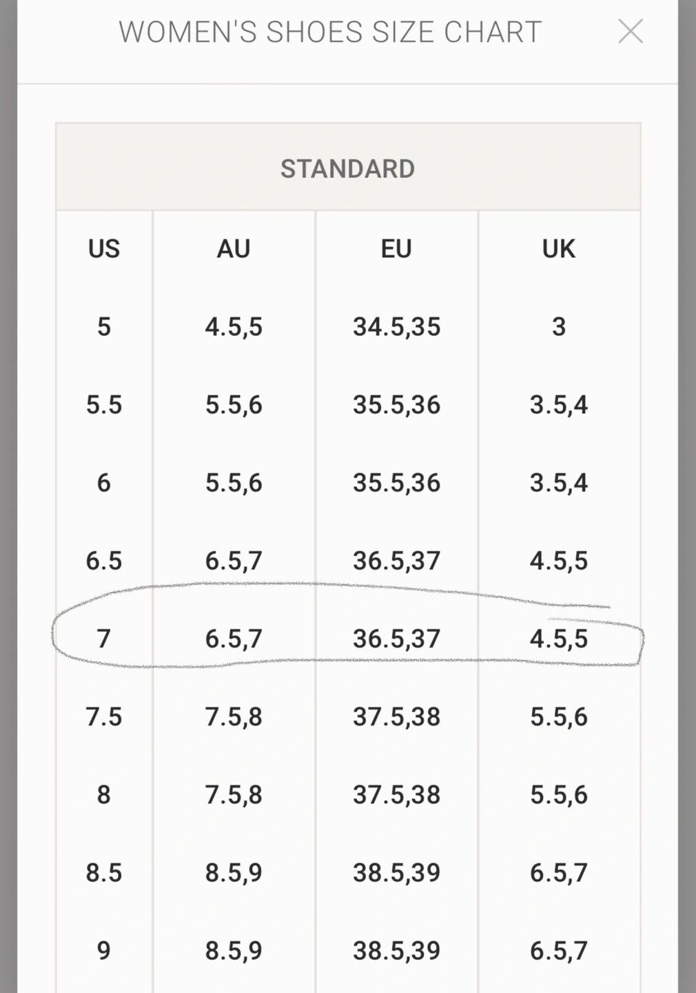Click the UK size 3 cell
The image size is (696, 993).
559,327
